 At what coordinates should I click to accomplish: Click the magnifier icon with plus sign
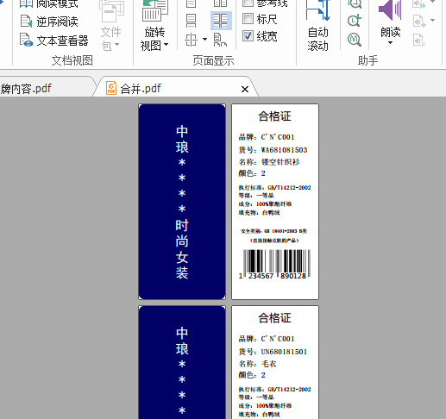click(x=355, y=21)
